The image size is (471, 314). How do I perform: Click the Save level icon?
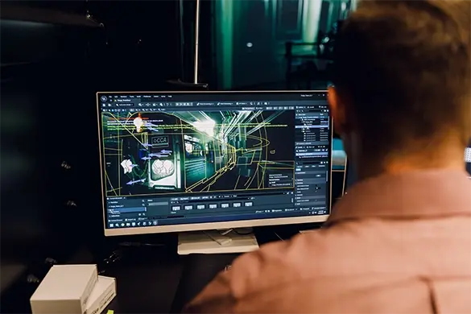point(104,105)
